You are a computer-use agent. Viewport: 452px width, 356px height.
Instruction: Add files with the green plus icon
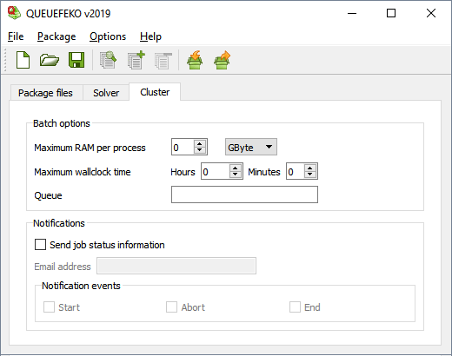tap(136, 60)
